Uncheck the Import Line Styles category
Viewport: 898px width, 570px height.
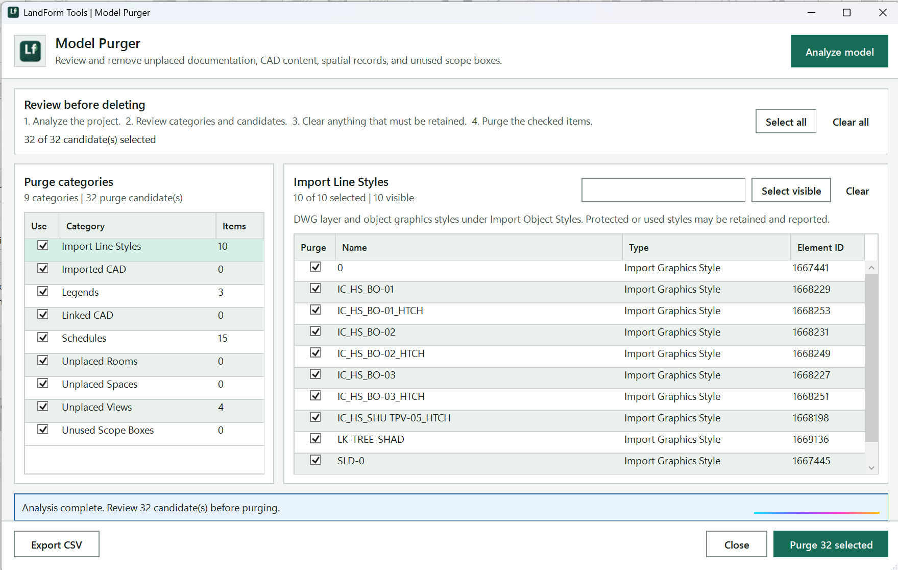click(x=43, y=246)
